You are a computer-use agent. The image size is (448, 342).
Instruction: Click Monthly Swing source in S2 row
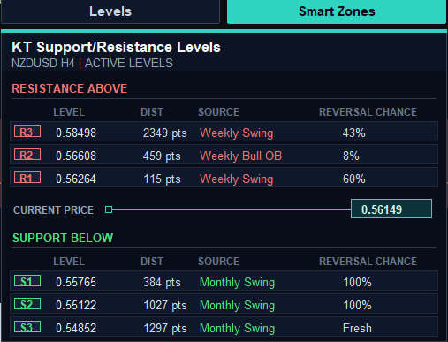237,306
